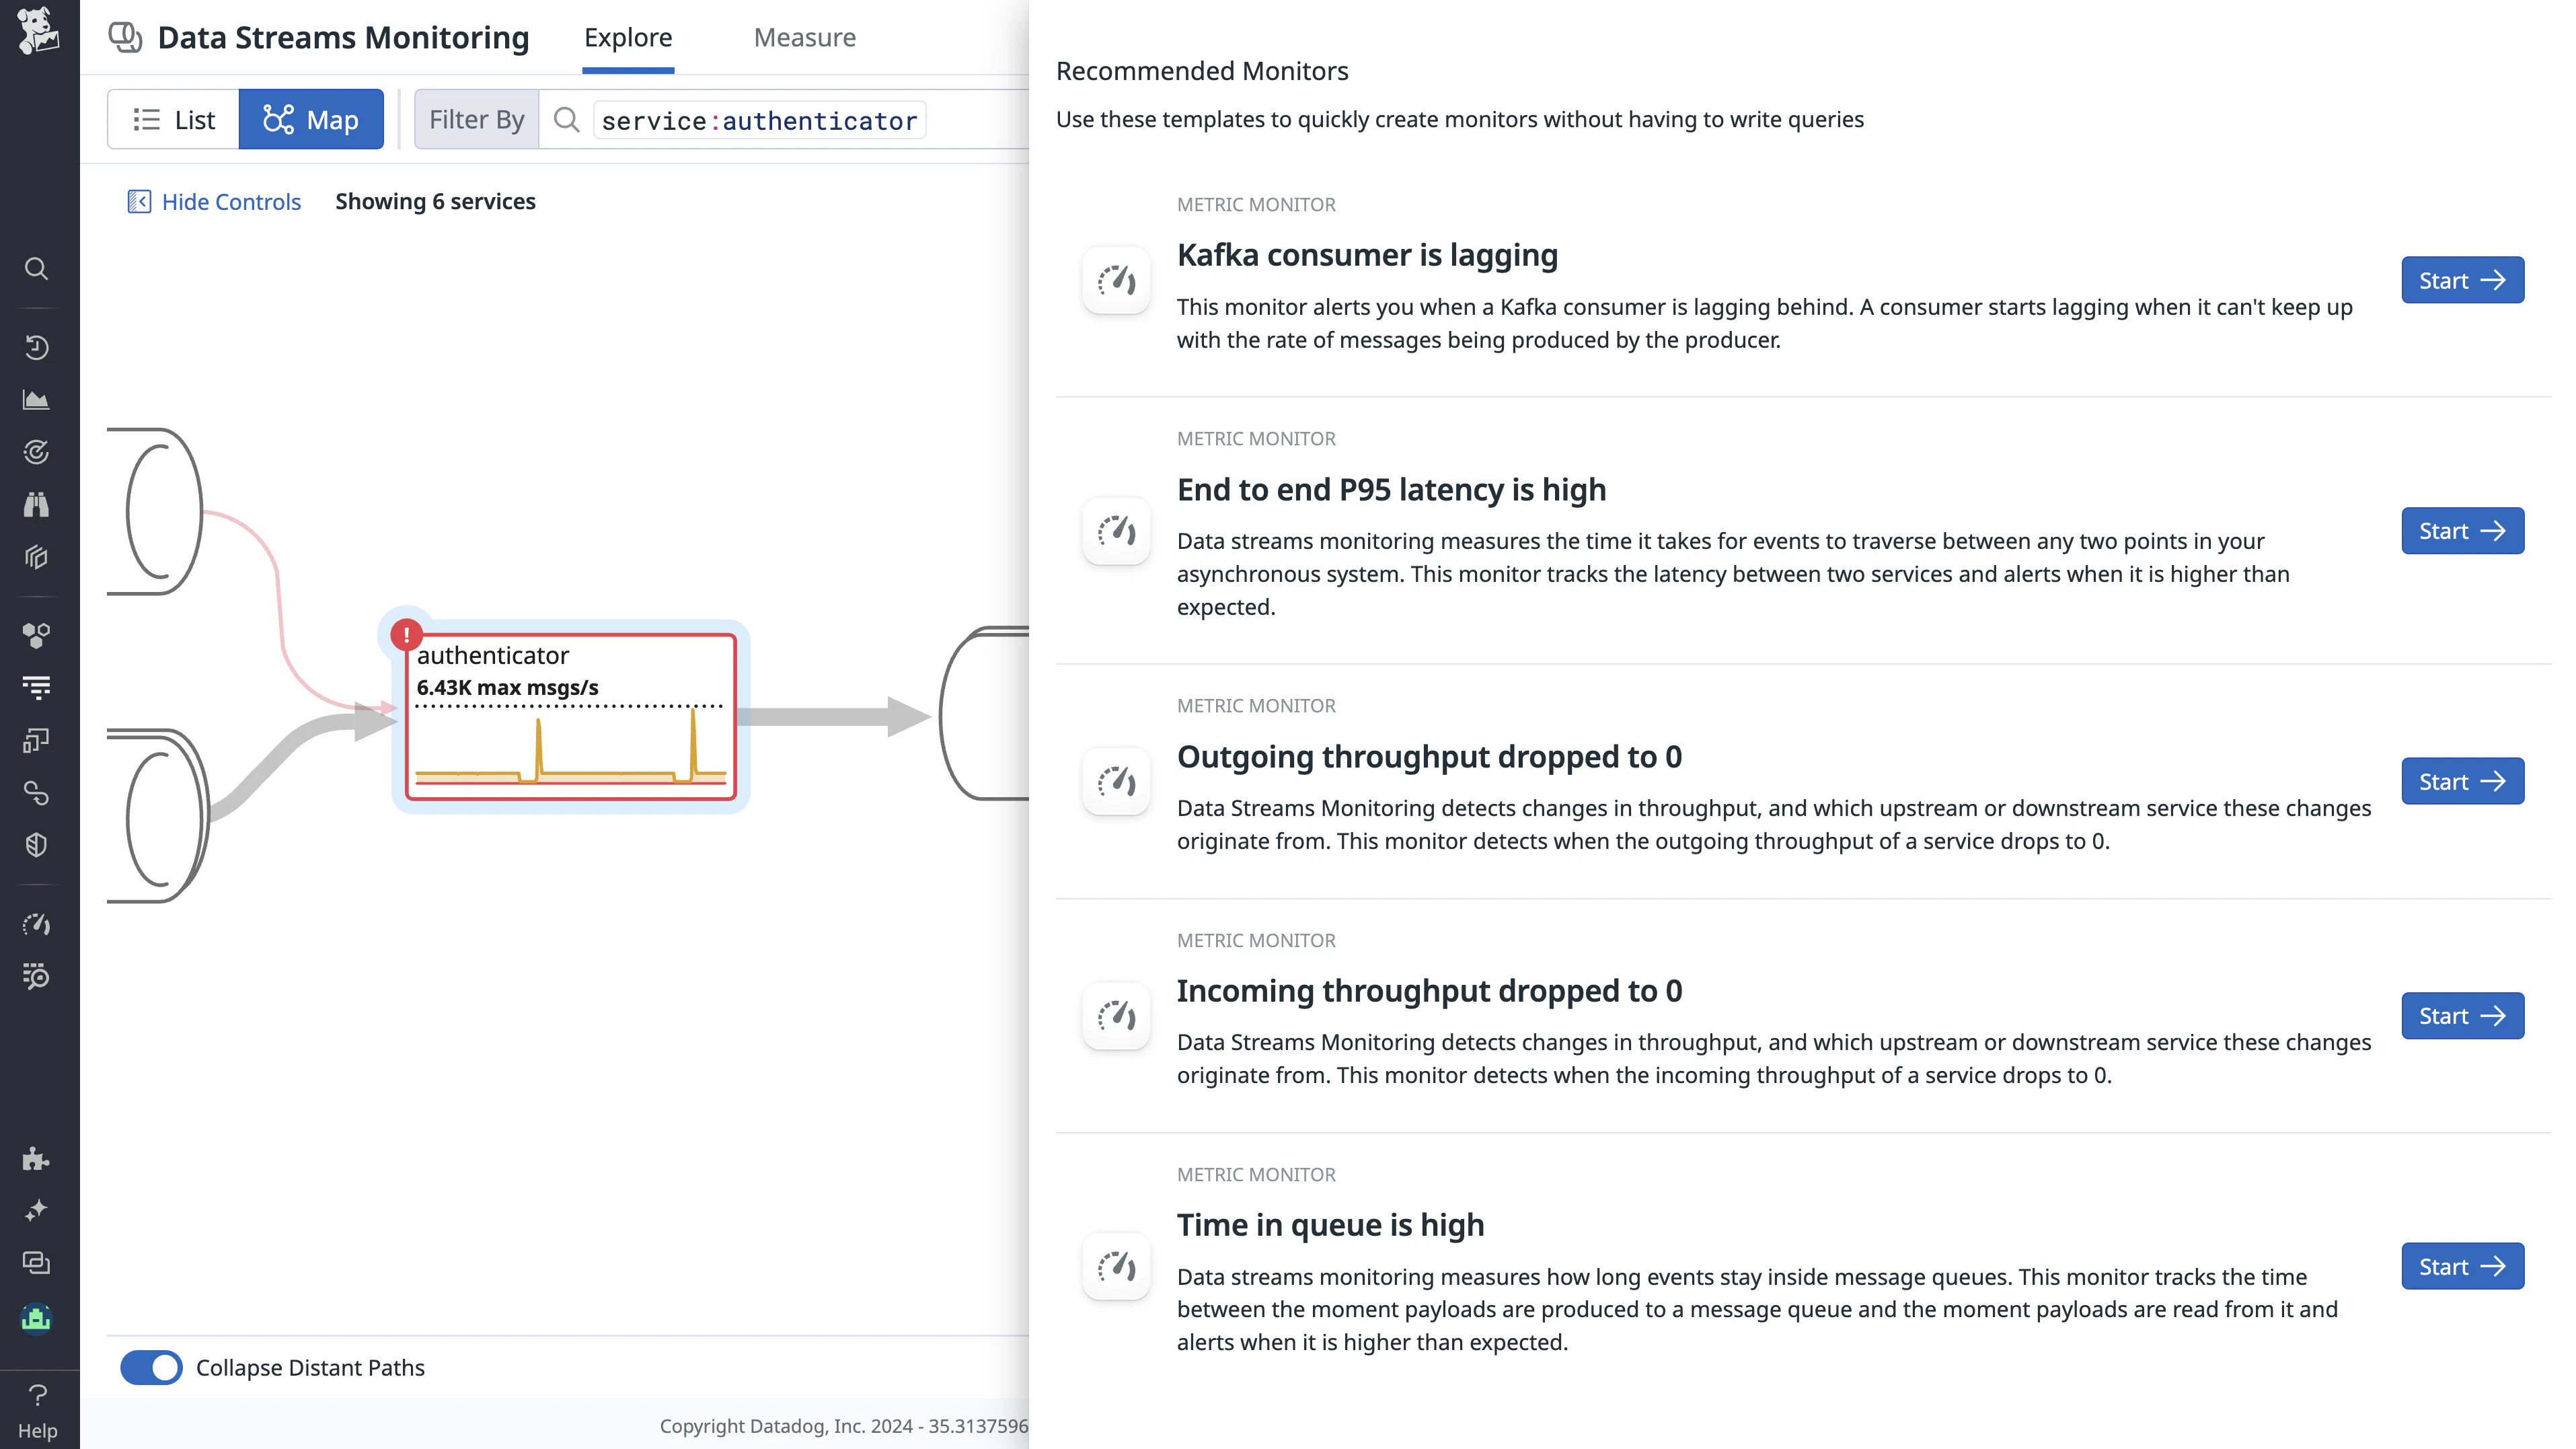
Task: Open the Metrics graph icon in sidebar
Action: (x=37, y=400)
